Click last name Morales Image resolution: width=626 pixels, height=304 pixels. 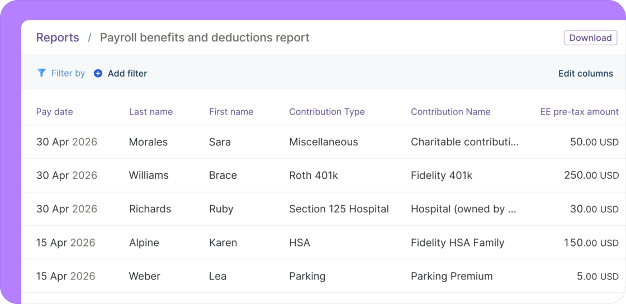click(x=148, y=142)
